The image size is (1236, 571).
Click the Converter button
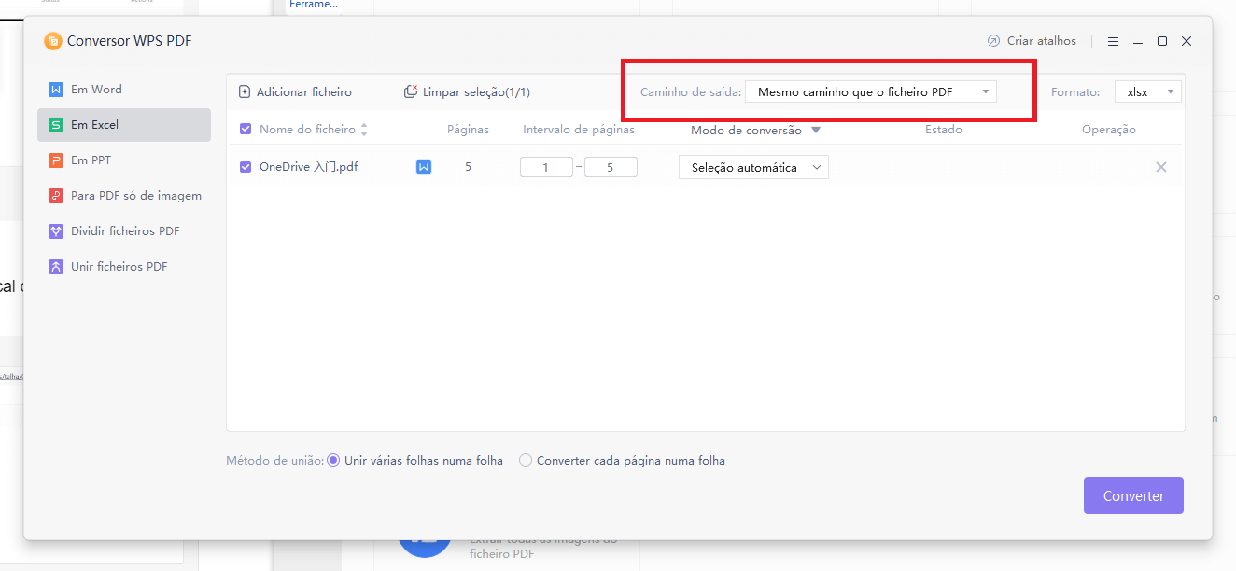pyautogui.click(x=1133, y=495)
